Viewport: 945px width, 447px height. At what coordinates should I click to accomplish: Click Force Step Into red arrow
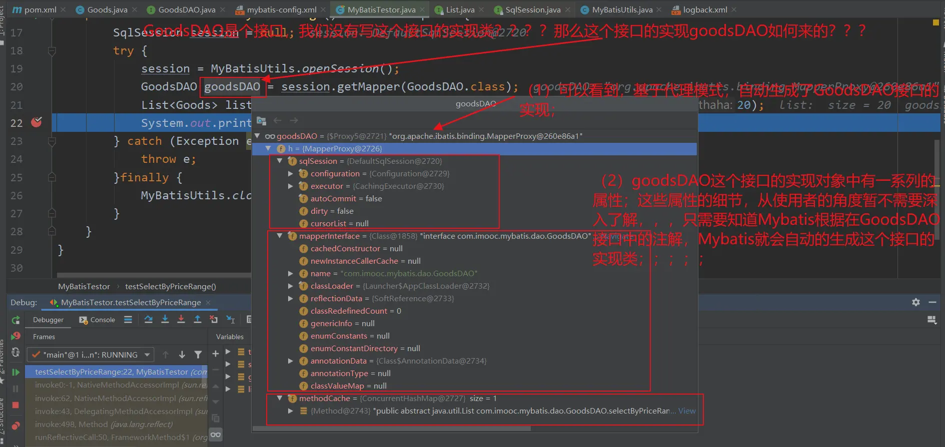tap(181, 320)
